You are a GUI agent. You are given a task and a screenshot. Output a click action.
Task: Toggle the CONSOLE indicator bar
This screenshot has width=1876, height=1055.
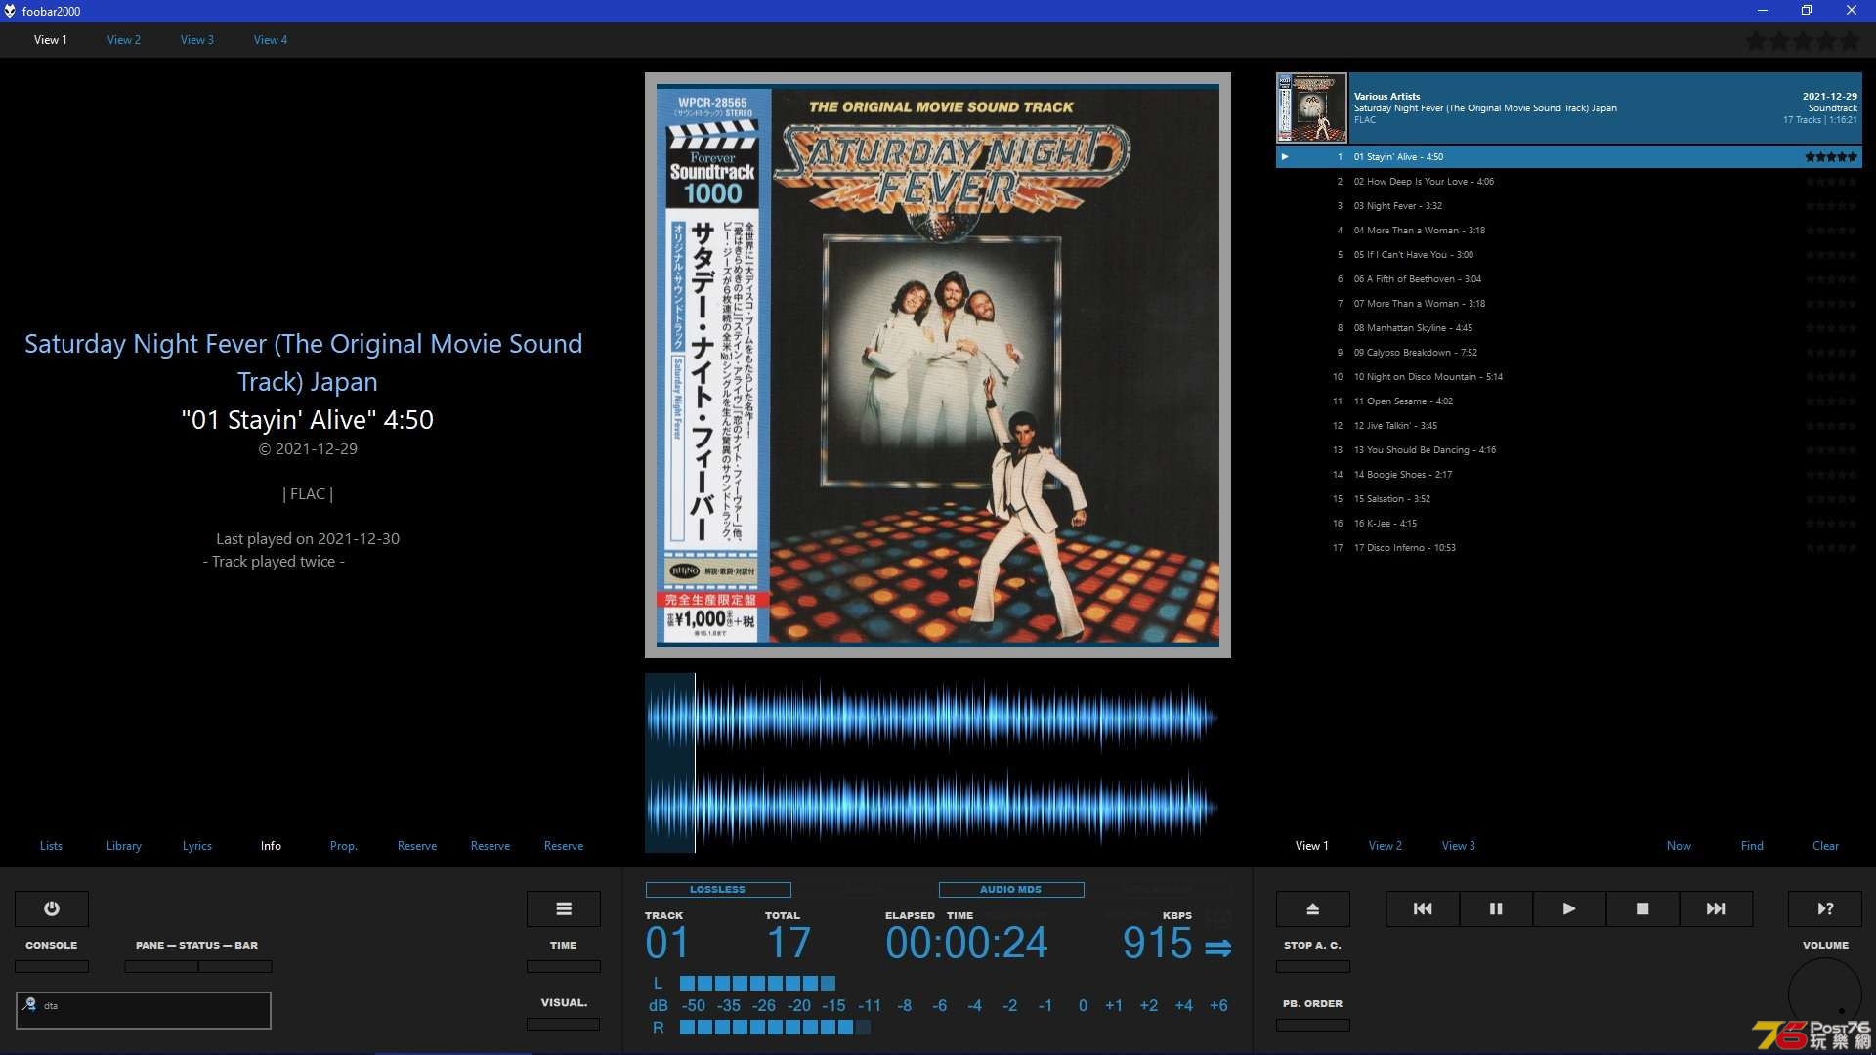[52, 966]
